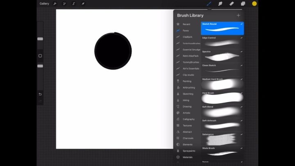Select the Eraser tool
Image resolution: width=295 pixels, height=166 pixels.
click(231, 4)
